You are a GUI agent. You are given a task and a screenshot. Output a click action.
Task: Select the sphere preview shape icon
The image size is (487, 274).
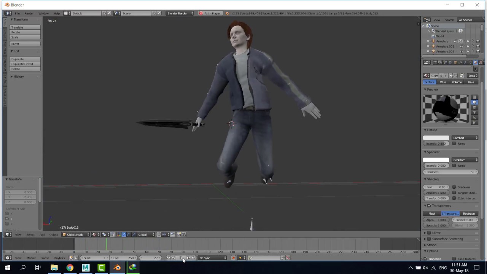(x=474, y=102)
